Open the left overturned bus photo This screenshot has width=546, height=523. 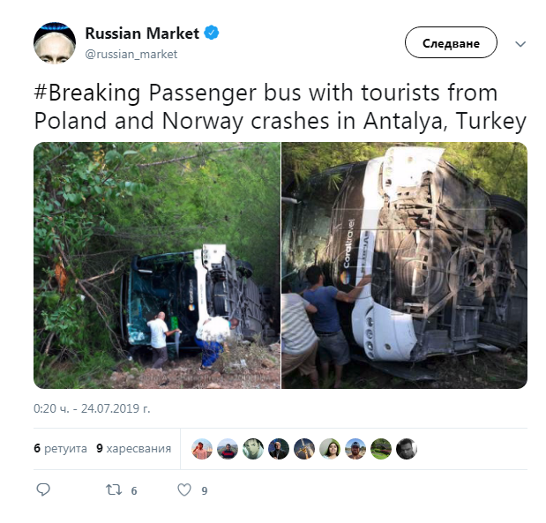tap(157, 265)
